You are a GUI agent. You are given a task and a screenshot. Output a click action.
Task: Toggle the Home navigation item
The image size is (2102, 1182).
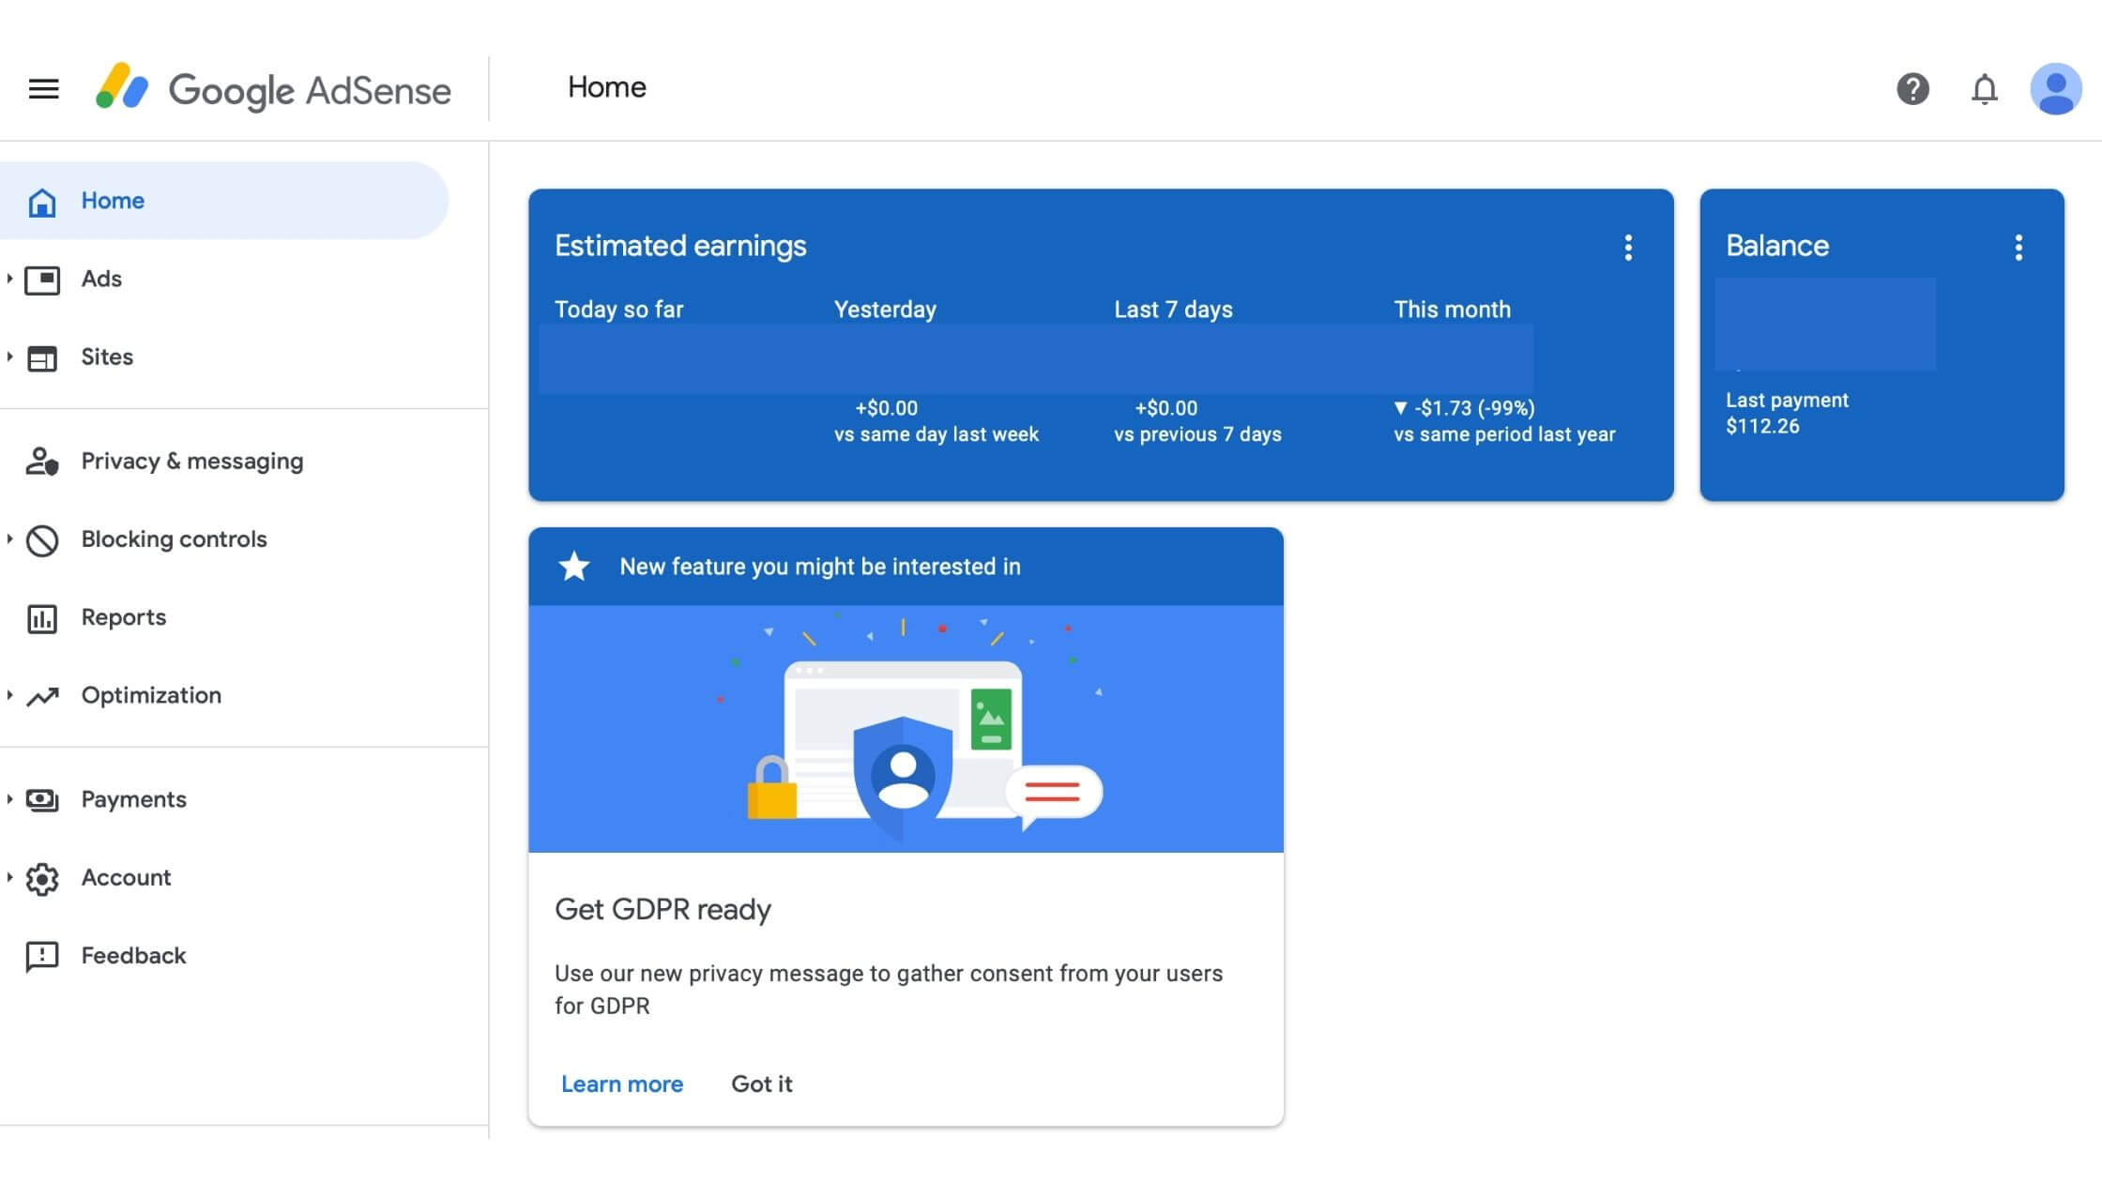click(111, 199)
